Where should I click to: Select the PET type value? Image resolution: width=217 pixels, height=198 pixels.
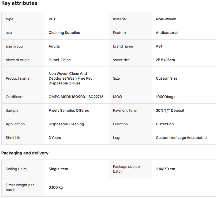coord(52,19)
